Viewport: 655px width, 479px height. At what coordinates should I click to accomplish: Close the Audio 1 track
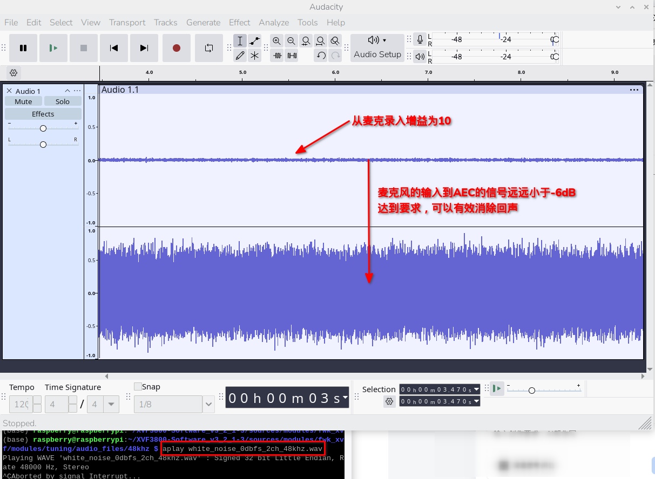[9, 91]
